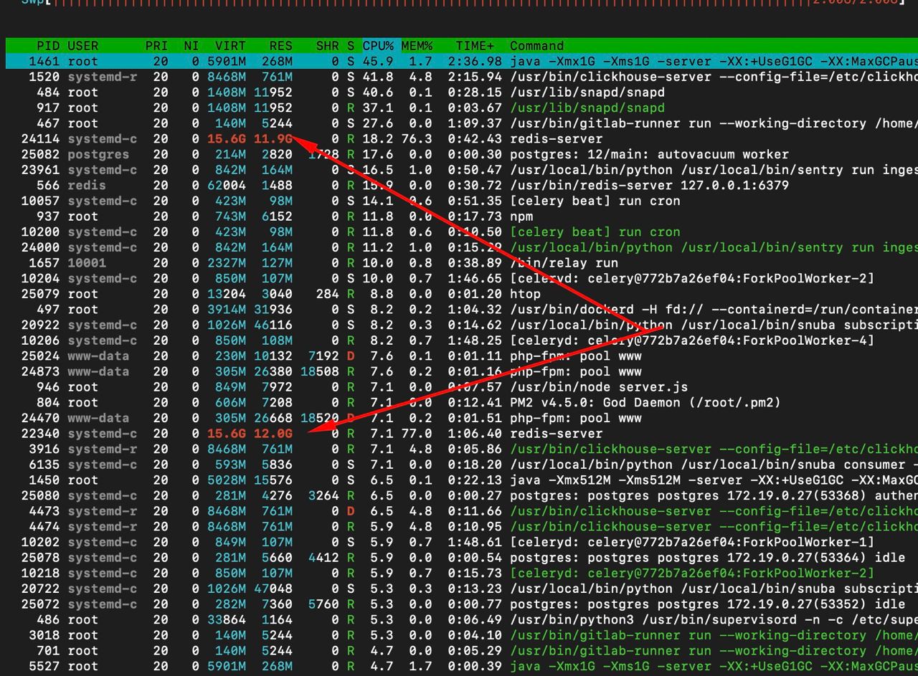Select the supervisord row PID 486
Viewport: 918px width, 676px height.
(x=462, y=620)
